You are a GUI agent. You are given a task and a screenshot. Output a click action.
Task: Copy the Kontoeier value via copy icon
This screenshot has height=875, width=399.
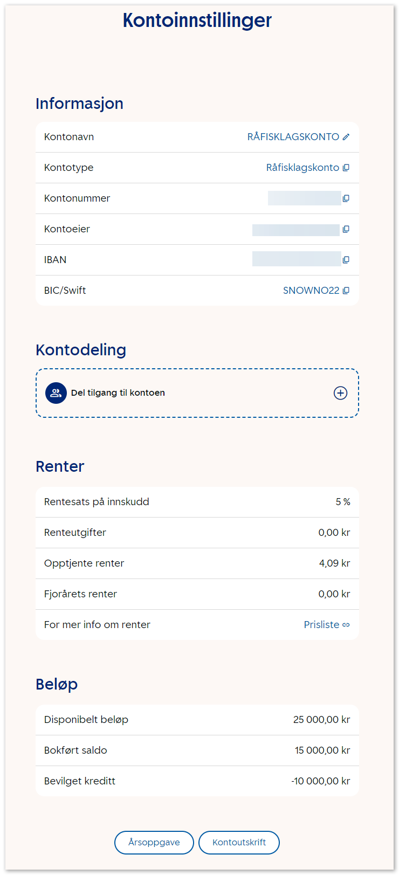pos(346,229)
